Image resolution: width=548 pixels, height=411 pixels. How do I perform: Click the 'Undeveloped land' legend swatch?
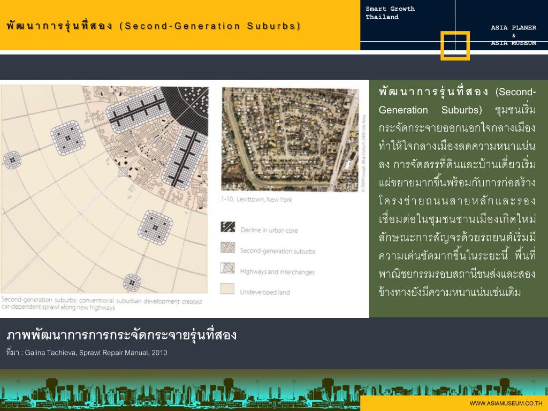point(227,288)
